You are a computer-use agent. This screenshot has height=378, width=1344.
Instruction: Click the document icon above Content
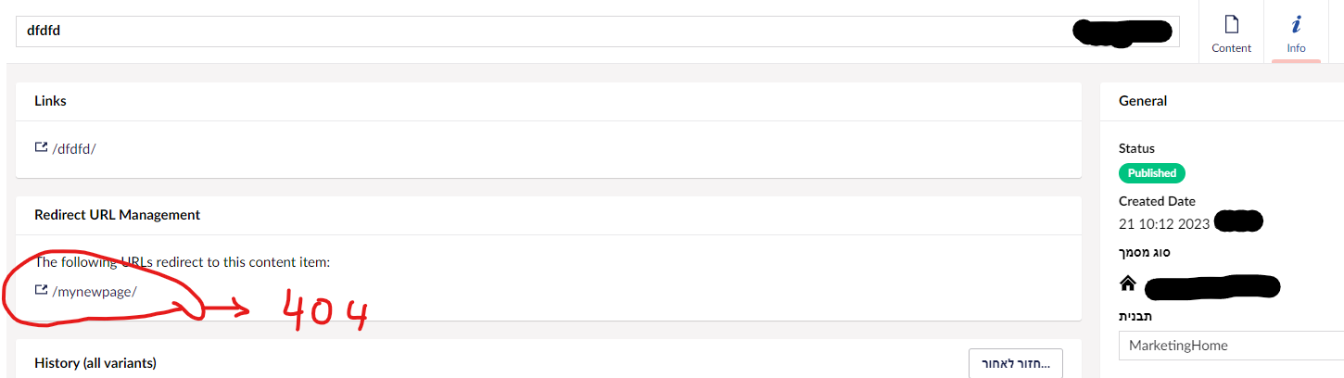click(1231, 23)
